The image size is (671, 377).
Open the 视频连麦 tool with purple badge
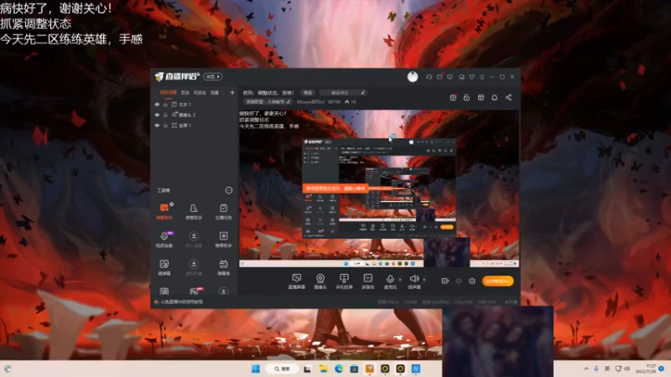point(164,240)
